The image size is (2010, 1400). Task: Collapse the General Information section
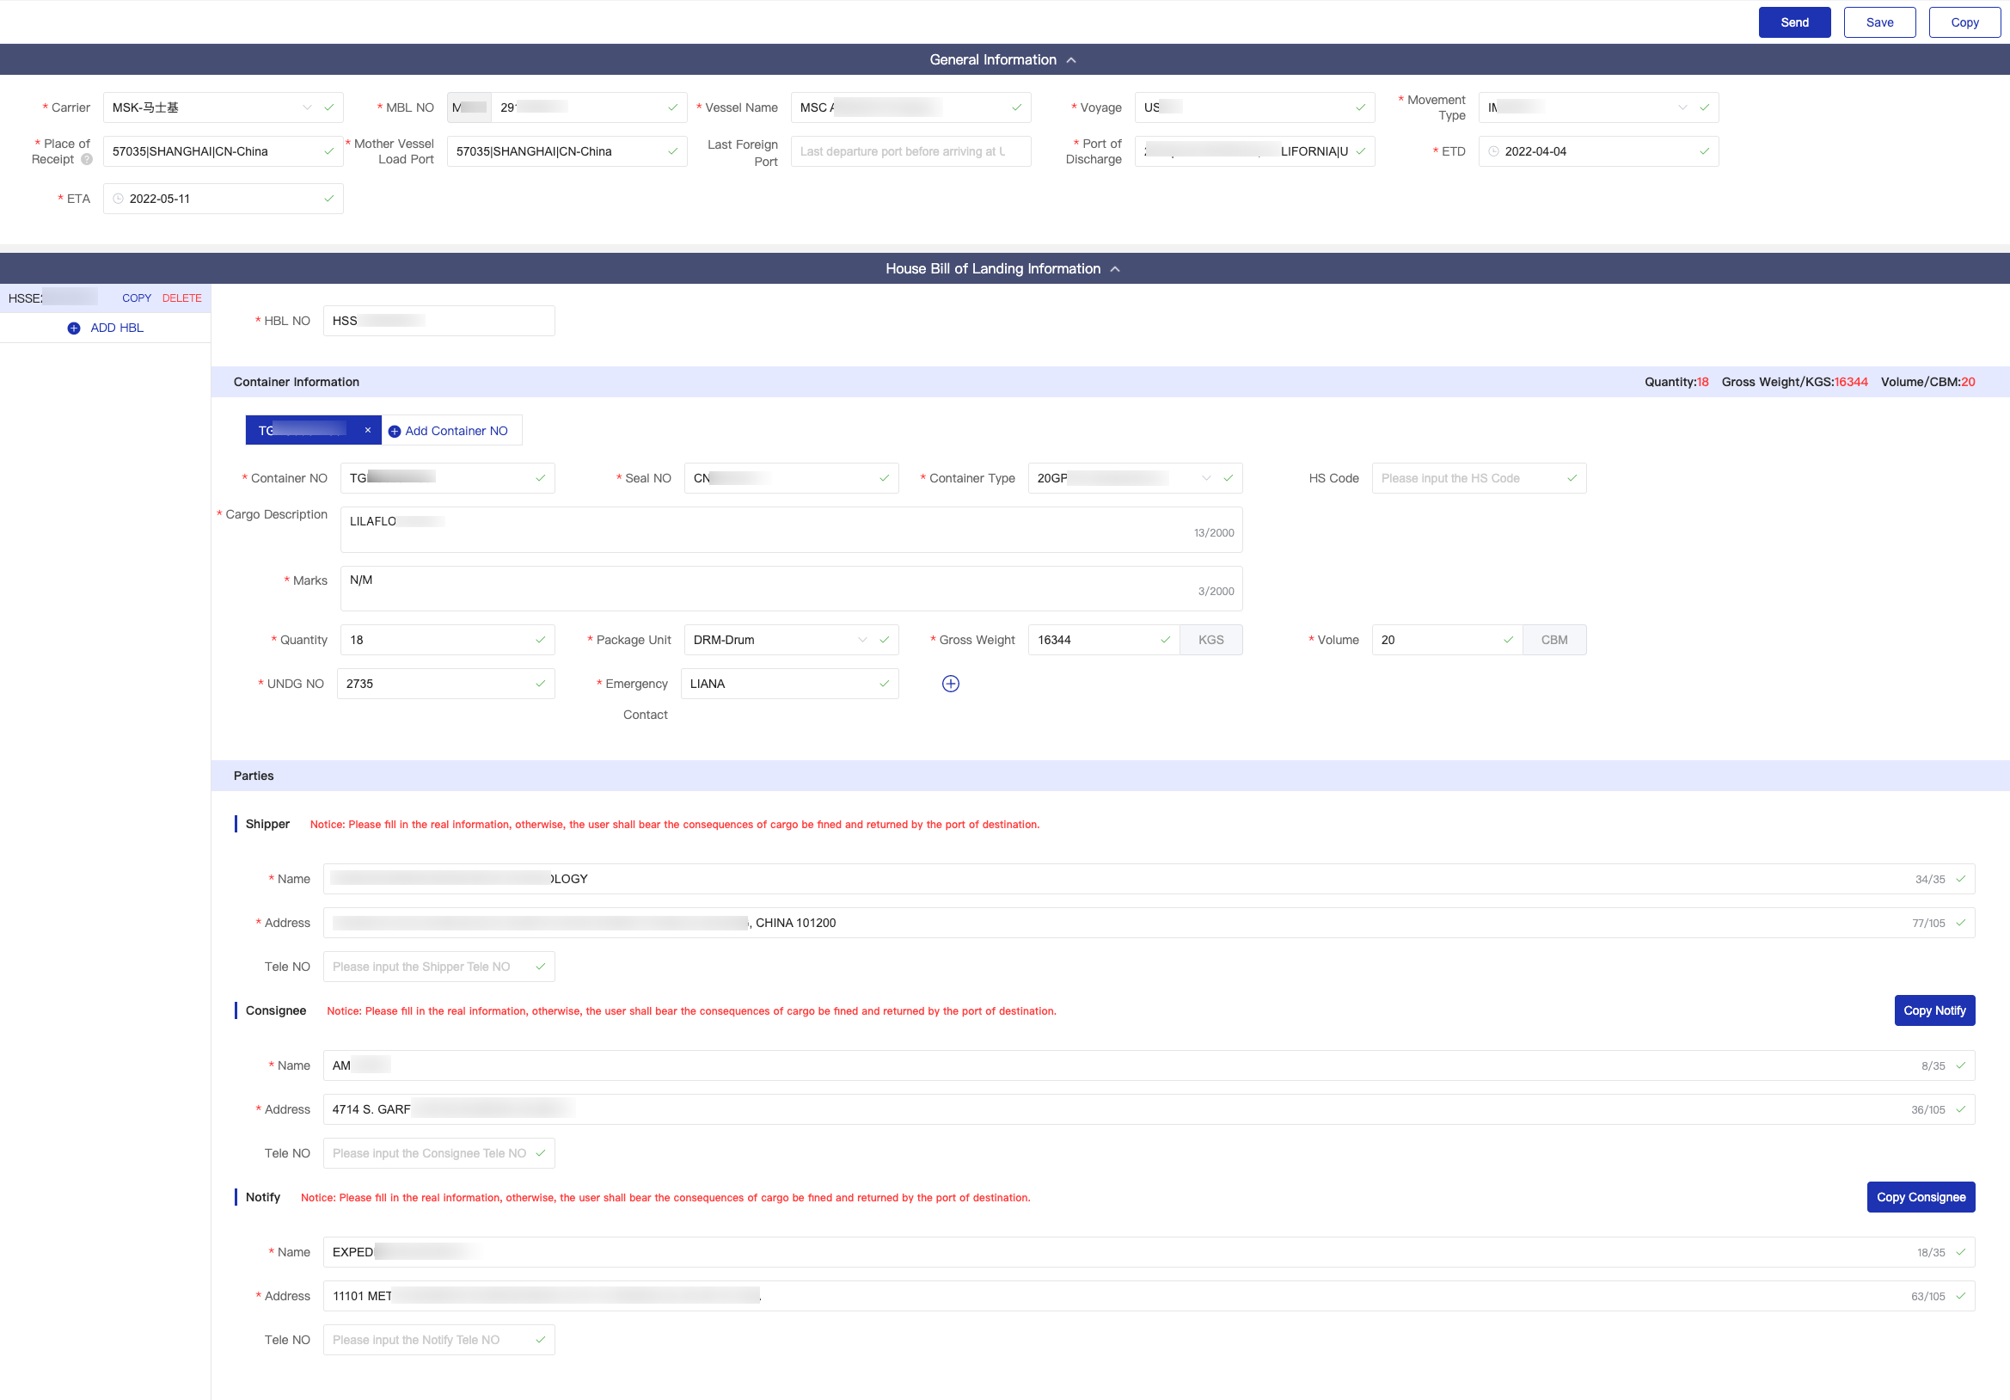click(1070, 60)
